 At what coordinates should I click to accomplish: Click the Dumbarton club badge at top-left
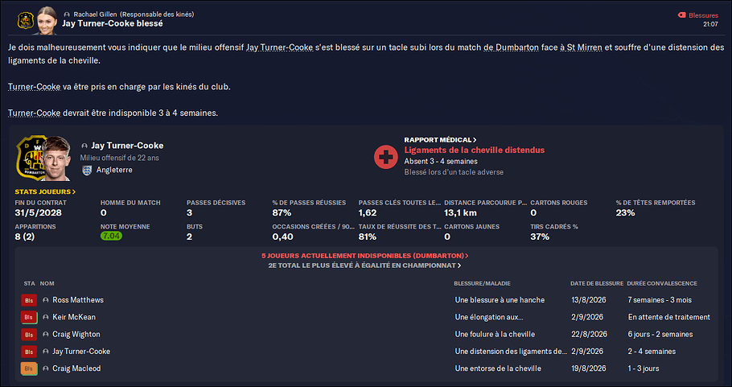click(x=25, y=21)
